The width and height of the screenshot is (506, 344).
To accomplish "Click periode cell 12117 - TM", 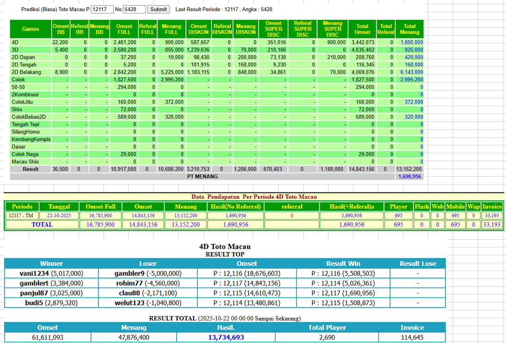I will point(21,215).
